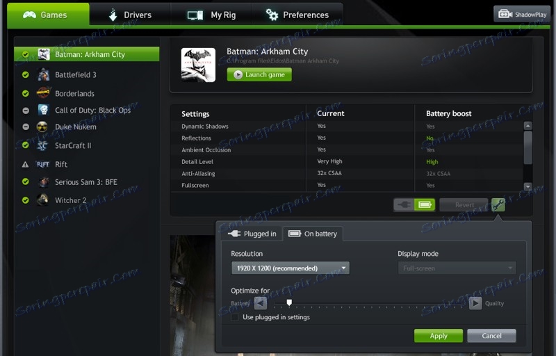Viewport: 556px width, 356px height.
Task: Open the Display mode dropdown
Action: point(457,268)
